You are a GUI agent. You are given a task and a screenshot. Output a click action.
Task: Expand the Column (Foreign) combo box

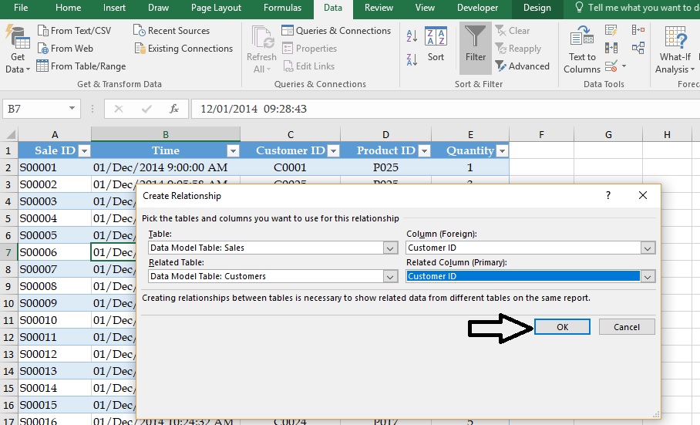tap(648, 248)
